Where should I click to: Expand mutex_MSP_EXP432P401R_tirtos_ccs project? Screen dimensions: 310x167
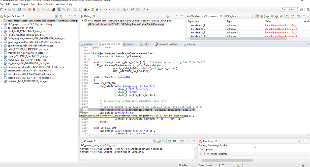click(1, 60)
